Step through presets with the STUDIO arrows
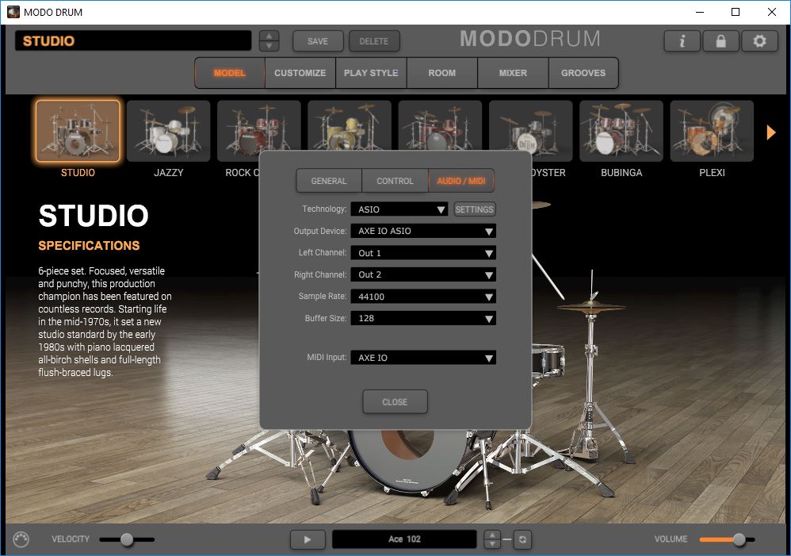The image size is (791, 556). [269, 41]
